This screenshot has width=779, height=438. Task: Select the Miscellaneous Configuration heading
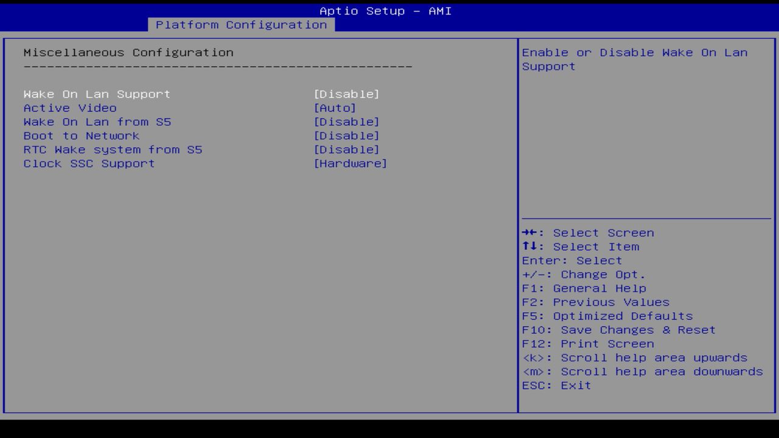point(128,52)
